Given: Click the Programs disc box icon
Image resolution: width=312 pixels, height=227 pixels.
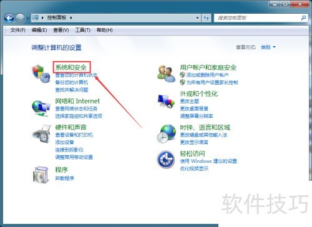Looking at the screenshot, I should point(41,175).
